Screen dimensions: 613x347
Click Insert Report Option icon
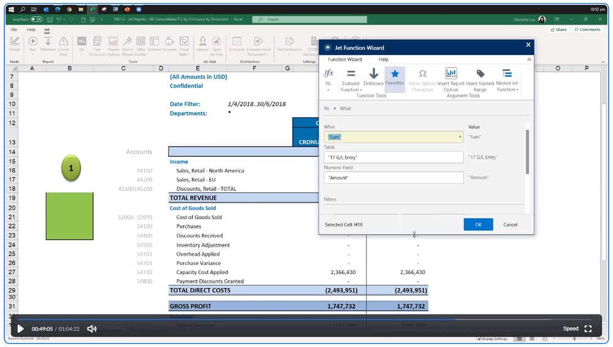[x=451, y=80]
